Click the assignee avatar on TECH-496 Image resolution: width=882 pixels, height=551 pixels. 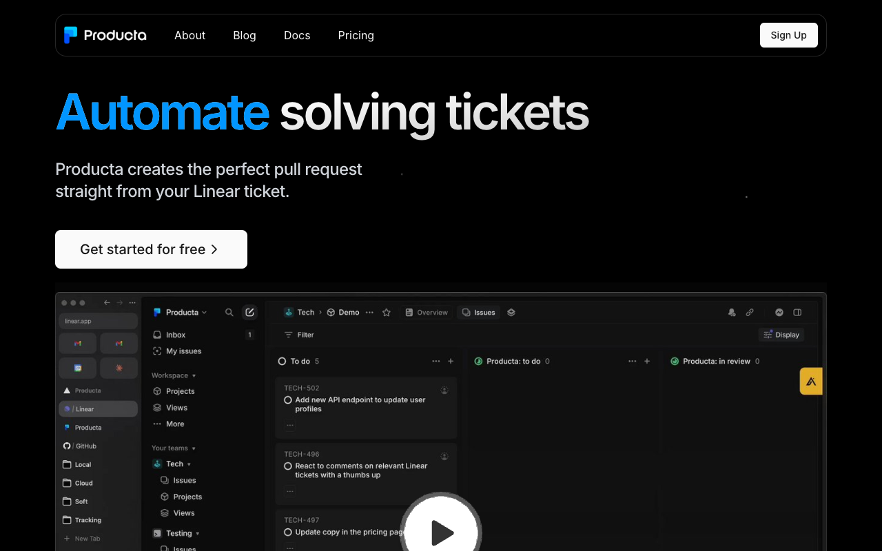[x=444, y=456]
